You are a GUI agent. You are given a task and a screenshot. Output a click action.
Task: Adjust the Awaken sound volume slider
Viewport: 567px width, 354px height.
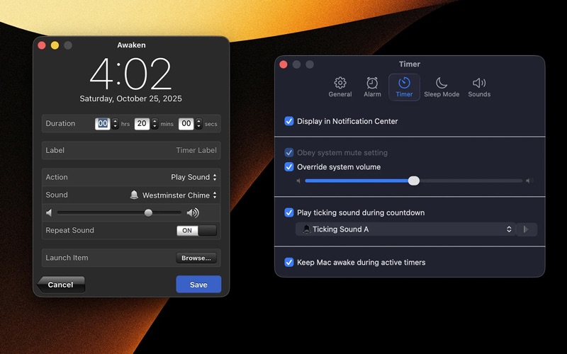119,213
